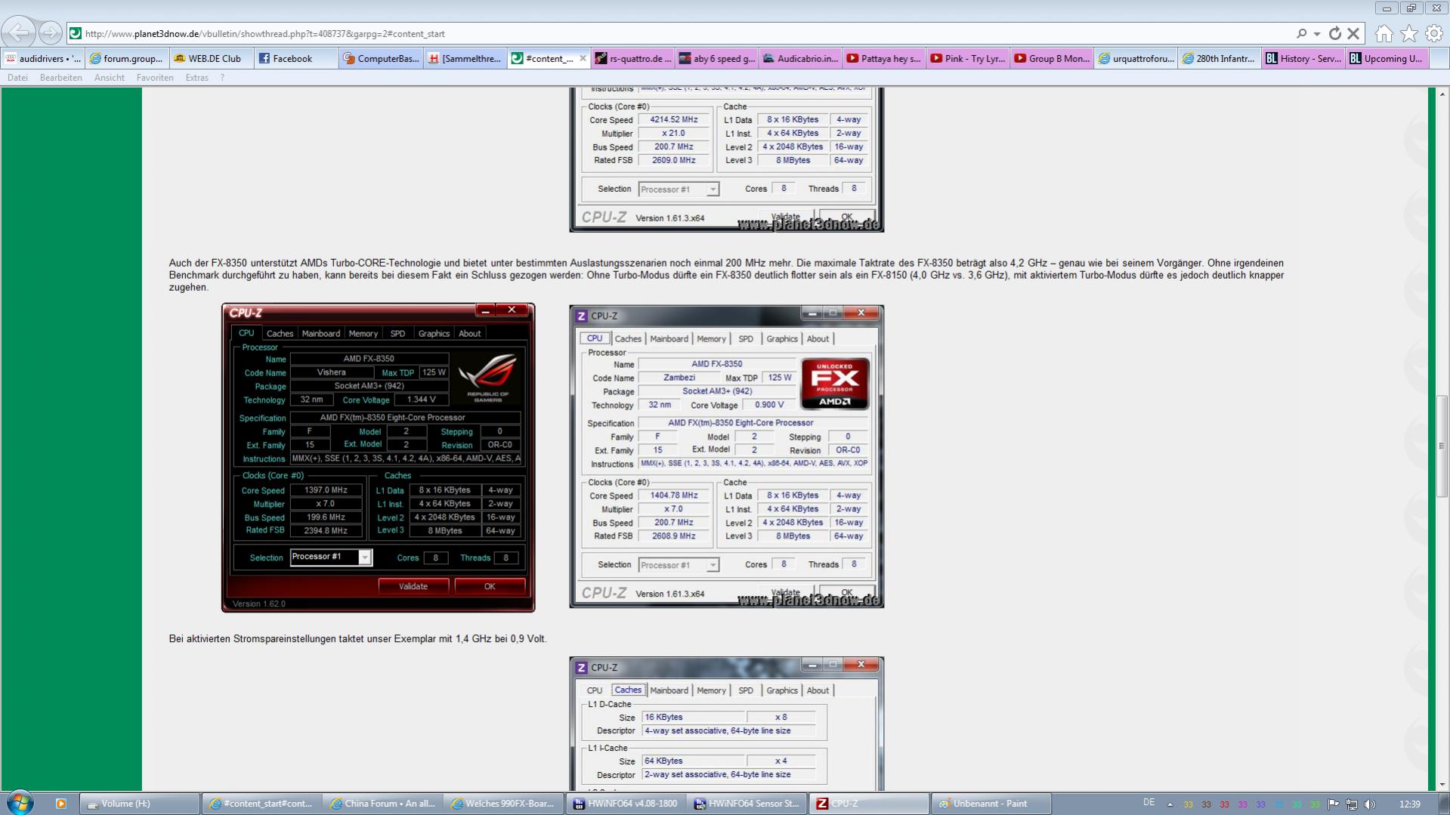This screenshot has width=1450, height=815.
Task: Switch to China Forum taskbar window
Action: coord(383,804)
